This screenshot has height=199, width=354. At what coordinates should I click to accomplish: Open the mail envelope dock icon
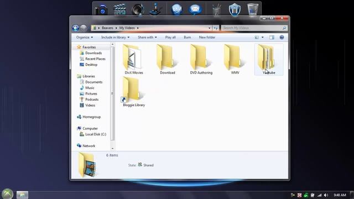point(195,10)
